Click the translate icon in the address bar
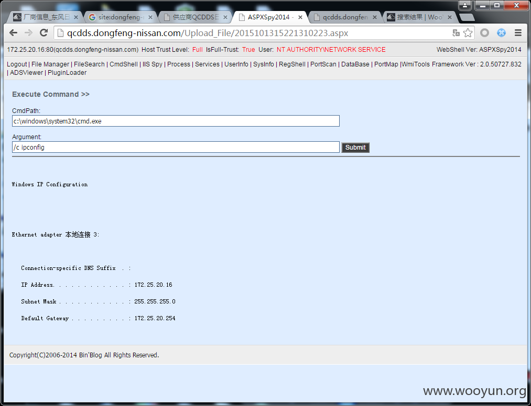The width and height of the screenshot is (531, 406). pos(456,33)
